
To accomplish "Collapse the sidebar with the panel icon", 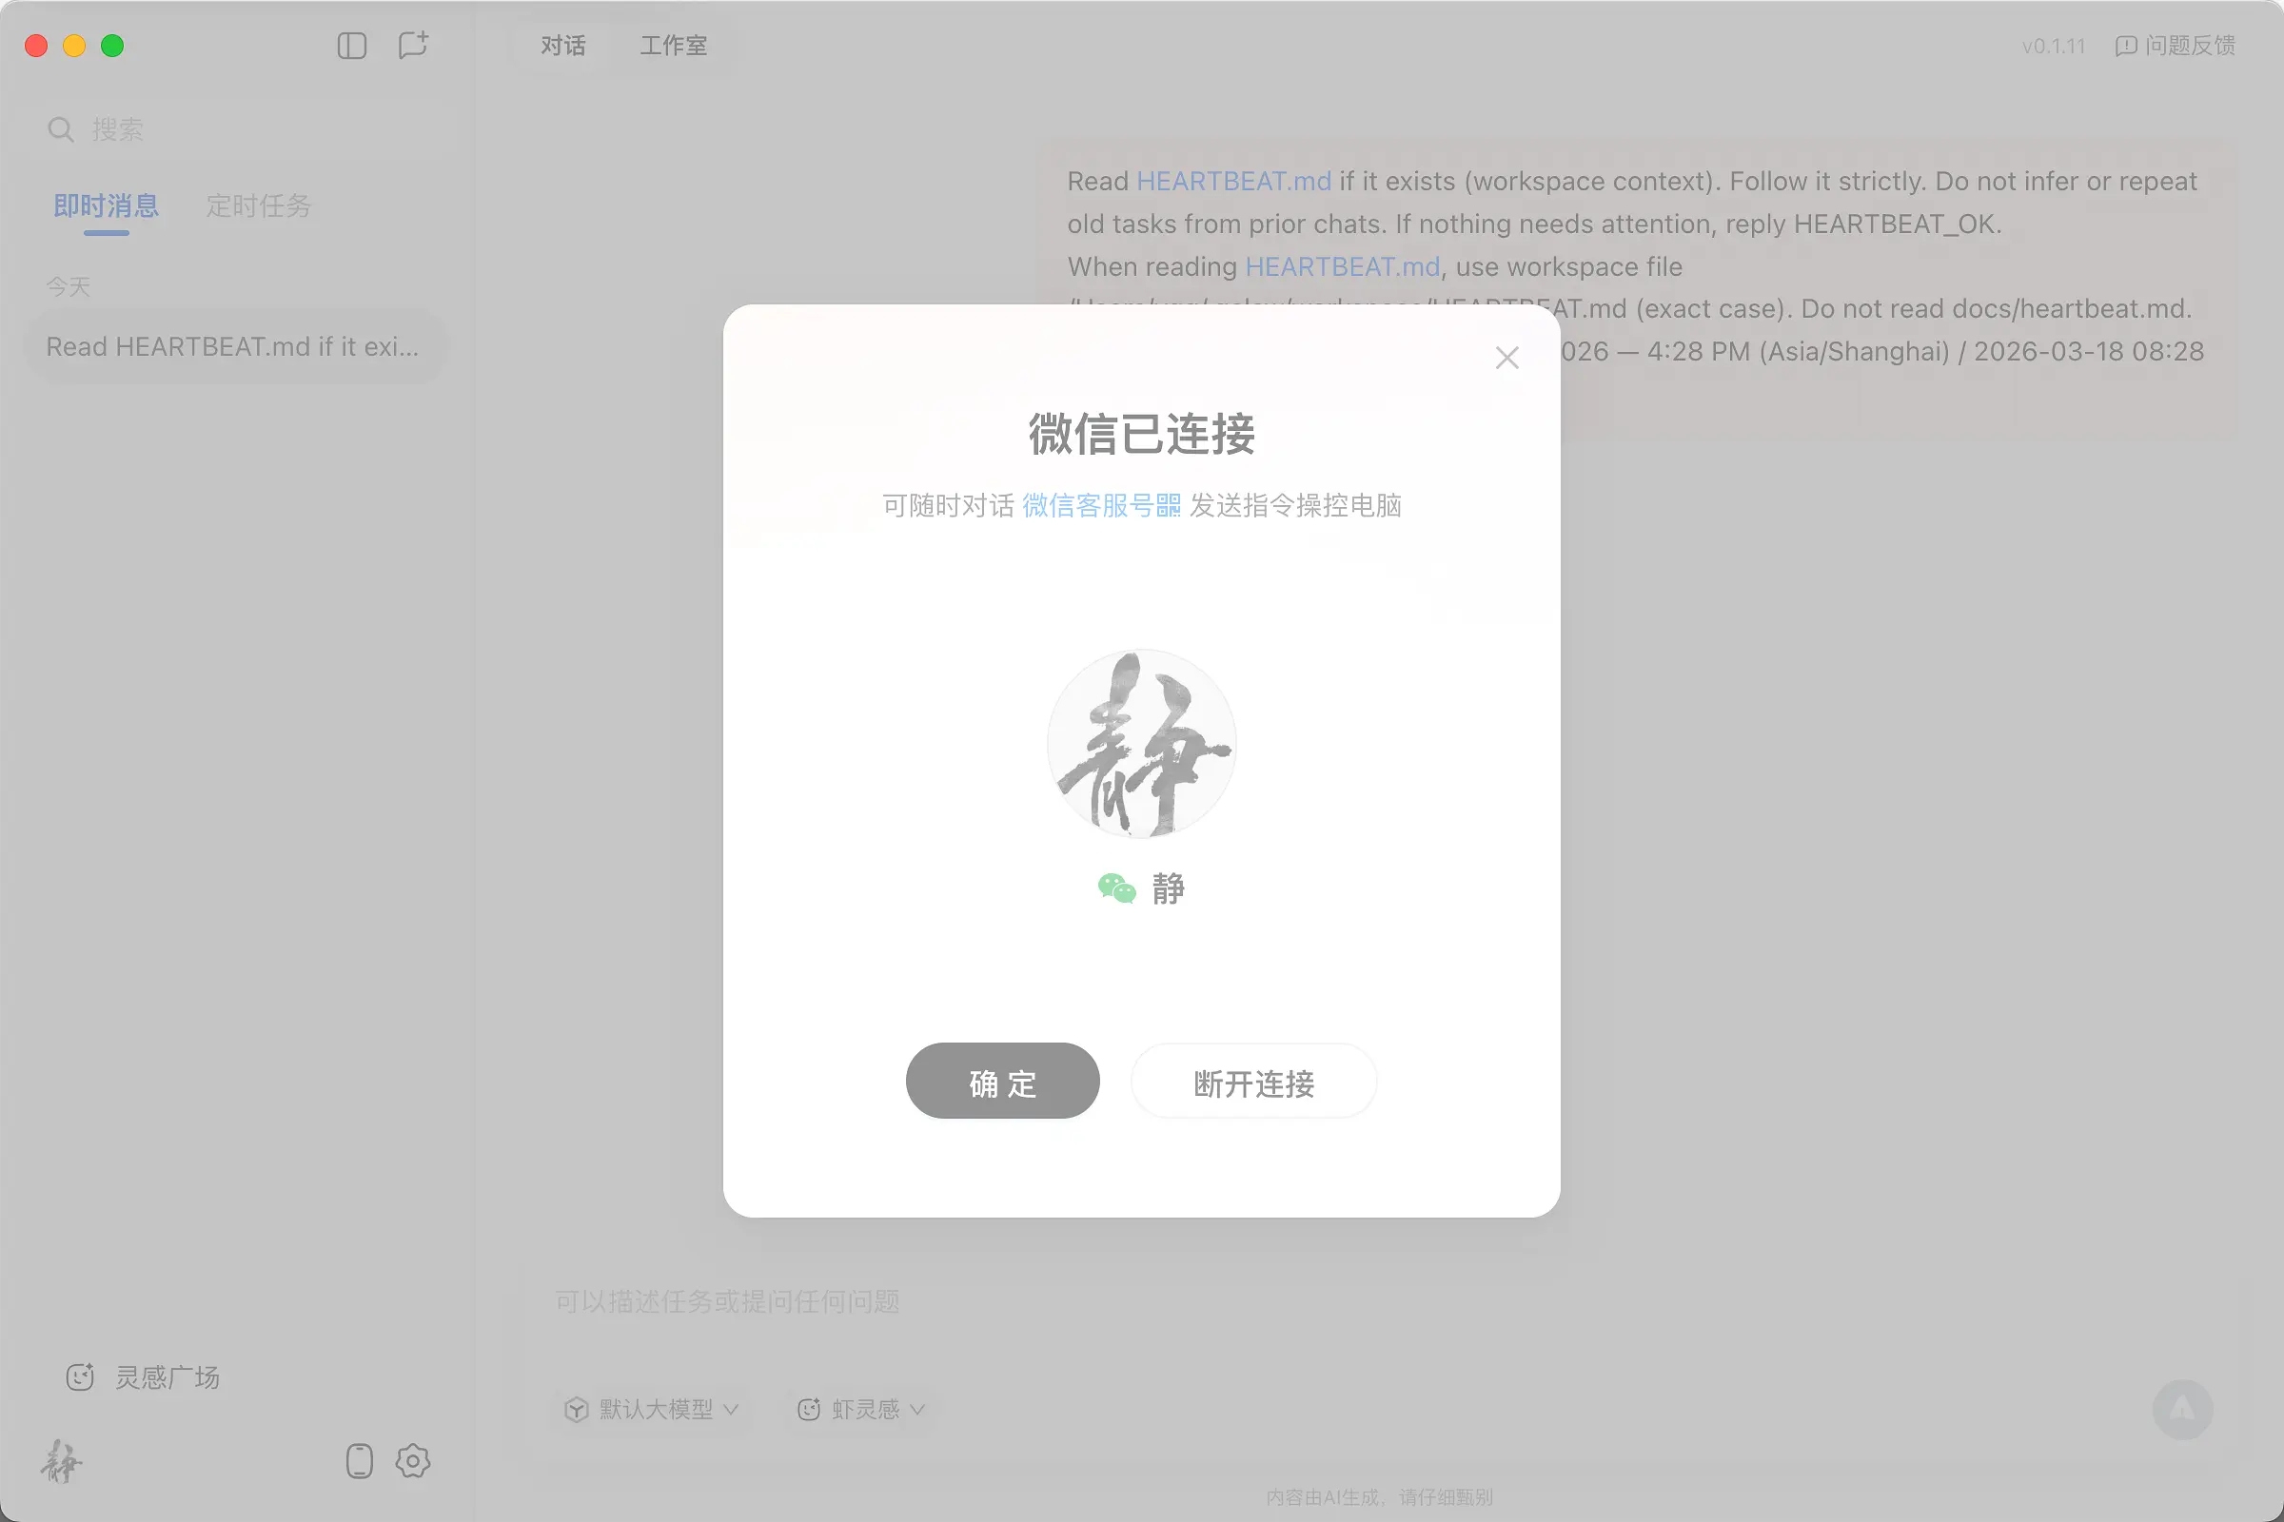I will [x=352, y=46].
